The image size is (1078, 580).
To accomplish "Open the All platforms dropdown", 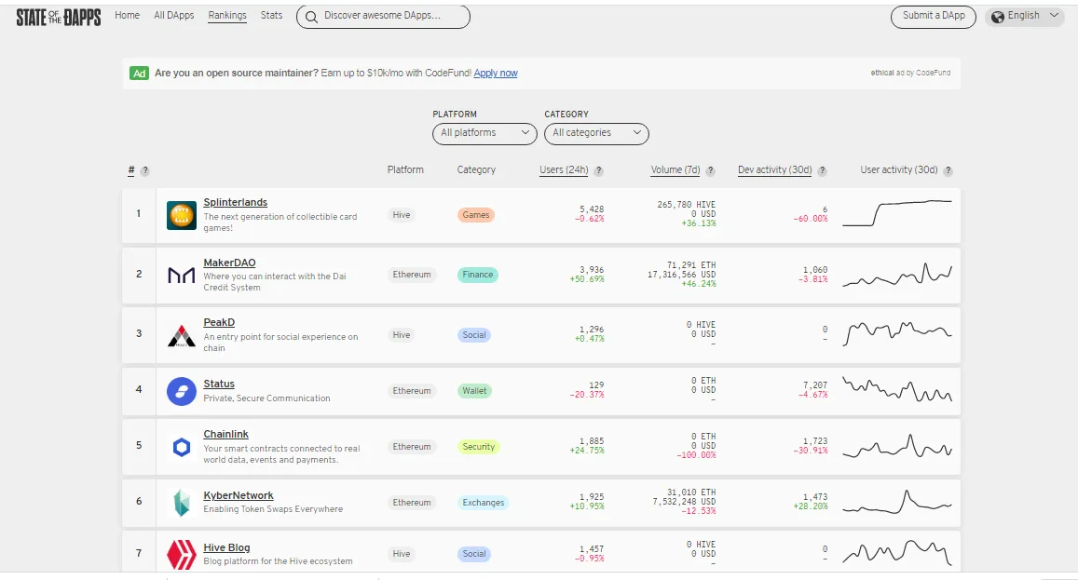I will click(x=484, y=133).
